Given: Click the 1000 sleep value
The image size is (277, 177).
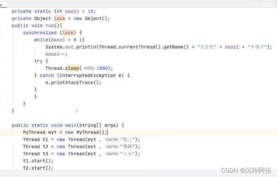Looking at the screenshot, I should pyautogui.click(x=102, y=68).
